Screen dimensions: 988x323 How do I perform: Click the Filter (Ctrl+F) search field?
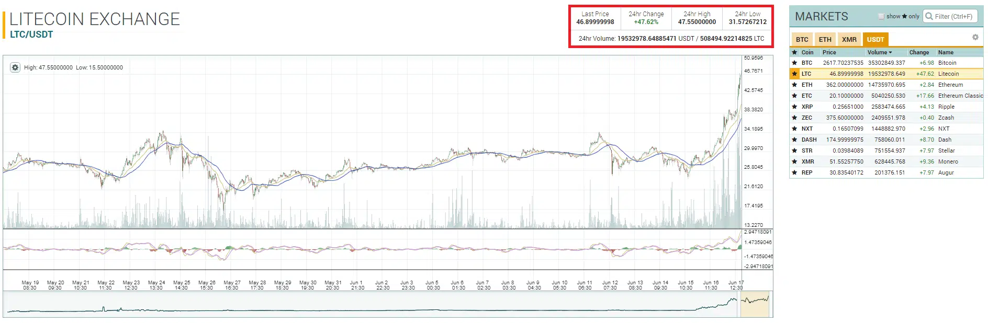click(950, 16)
